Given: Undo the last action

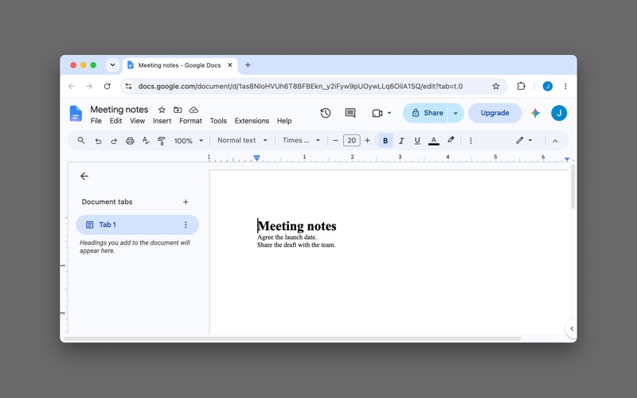Looking at the screenshot, I should 98,141.
